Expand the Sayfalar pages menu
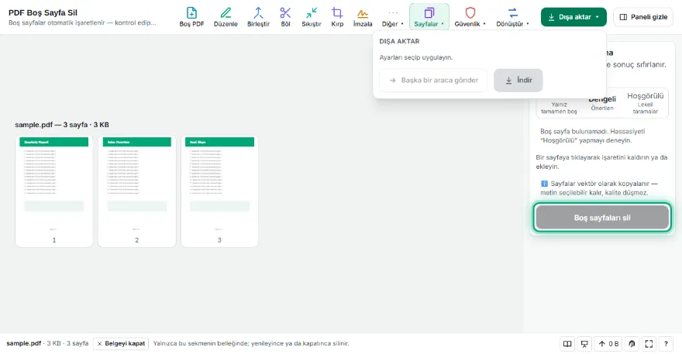This screenshot has width=682, height=354. click(x=429, y=17)
